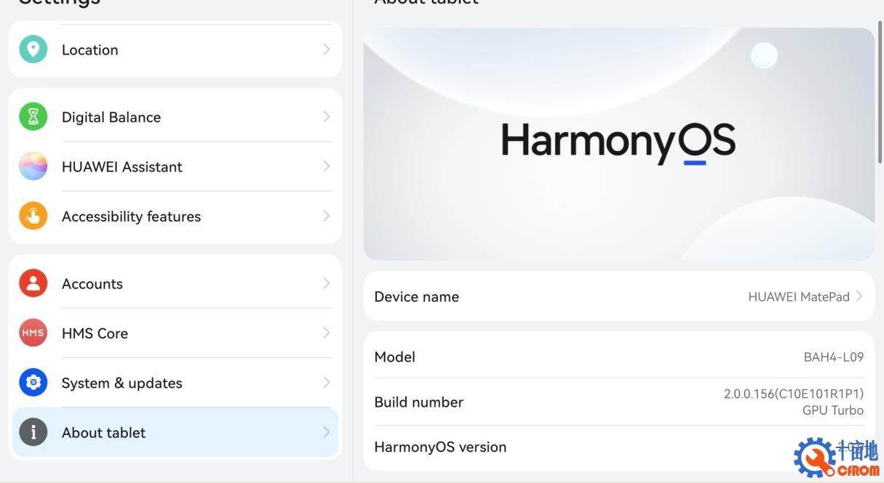This screenshot has width=884, height=483.
Task: Tap the About tablet info icon
Action: point(33,432)
